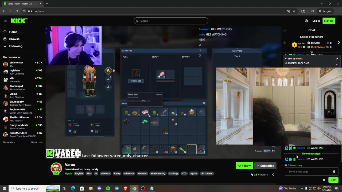The width and height of the screenshot is (342, 192).
Task: Select the adinross tag
Action: (x=106, y=173)
